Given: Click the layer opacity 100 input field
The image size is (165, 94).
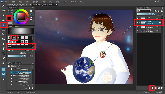Looking at the screenshot, I should pyautogui.click(x=160, y=14).
